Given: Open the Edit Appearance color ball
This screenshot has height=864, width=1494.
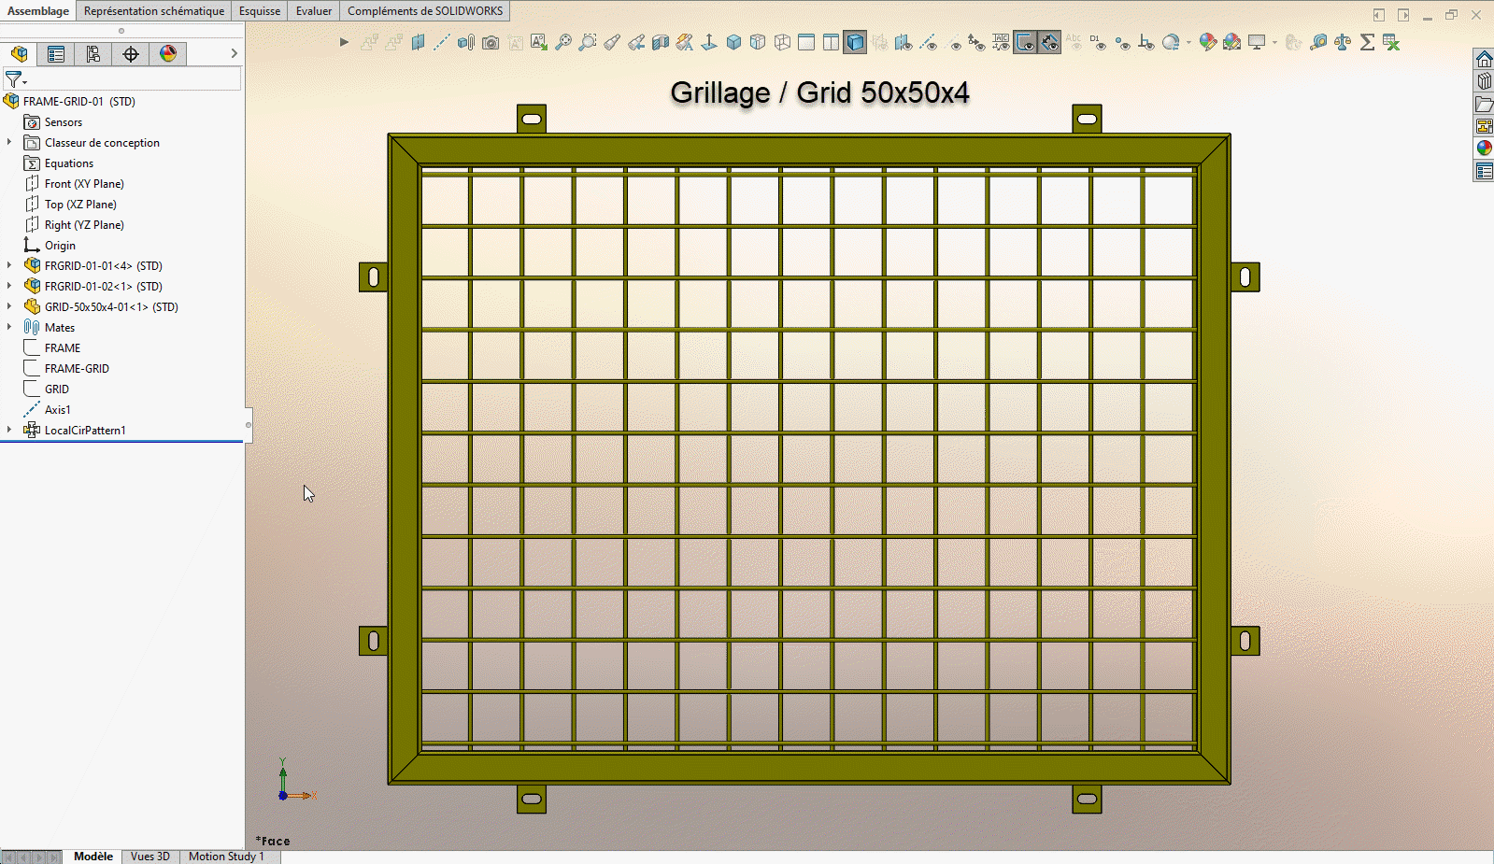Looking at the screenshot, I should point(1208,42).
